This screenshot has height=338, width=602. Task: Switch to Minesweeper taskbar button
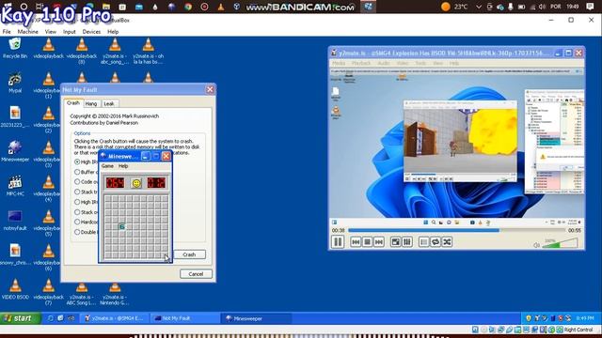pyautogui.click(x=257, y=318)
